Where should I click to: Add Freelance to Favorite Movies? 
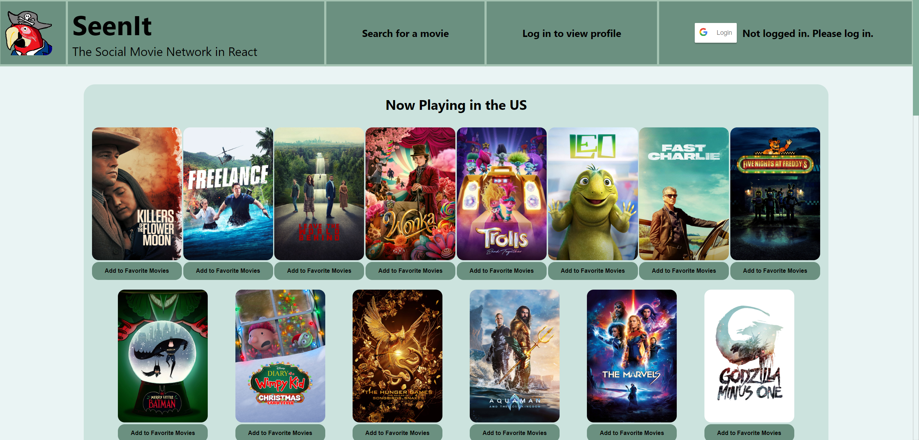point(228,271)
